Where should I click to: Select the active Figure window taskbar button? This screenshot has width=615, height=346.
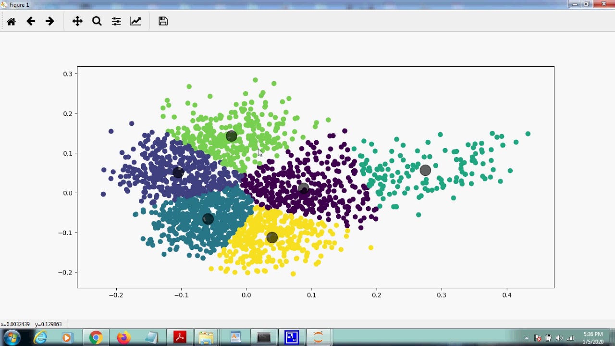319,338
